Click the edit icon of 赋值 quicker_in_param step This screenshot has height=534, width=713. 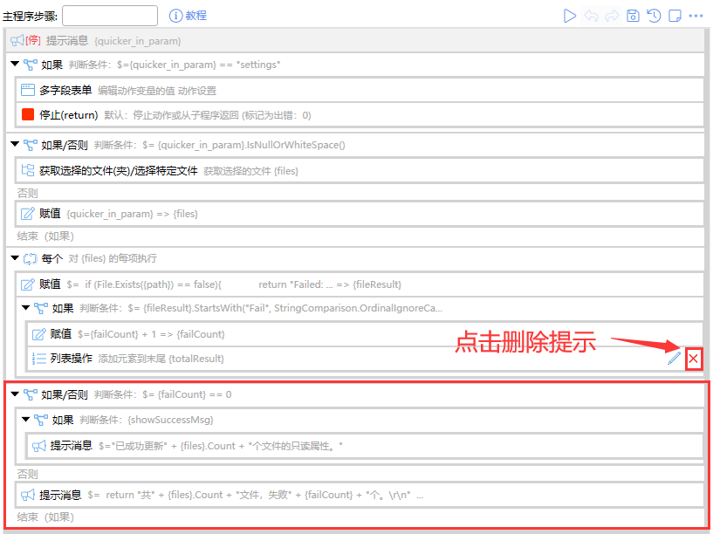(28, 214)
